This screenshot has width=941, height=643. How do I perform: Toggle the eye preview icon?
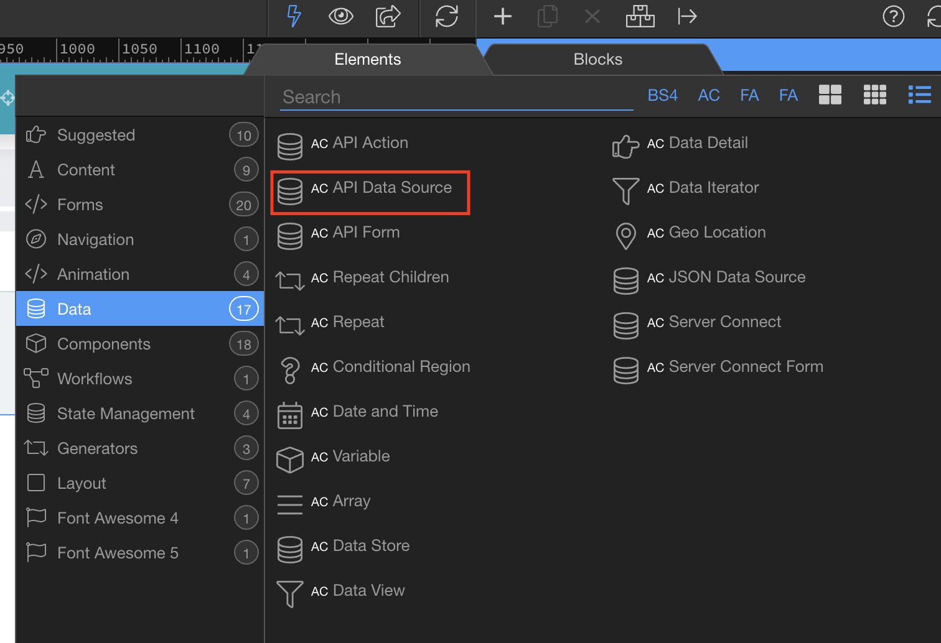pos(340,16)
